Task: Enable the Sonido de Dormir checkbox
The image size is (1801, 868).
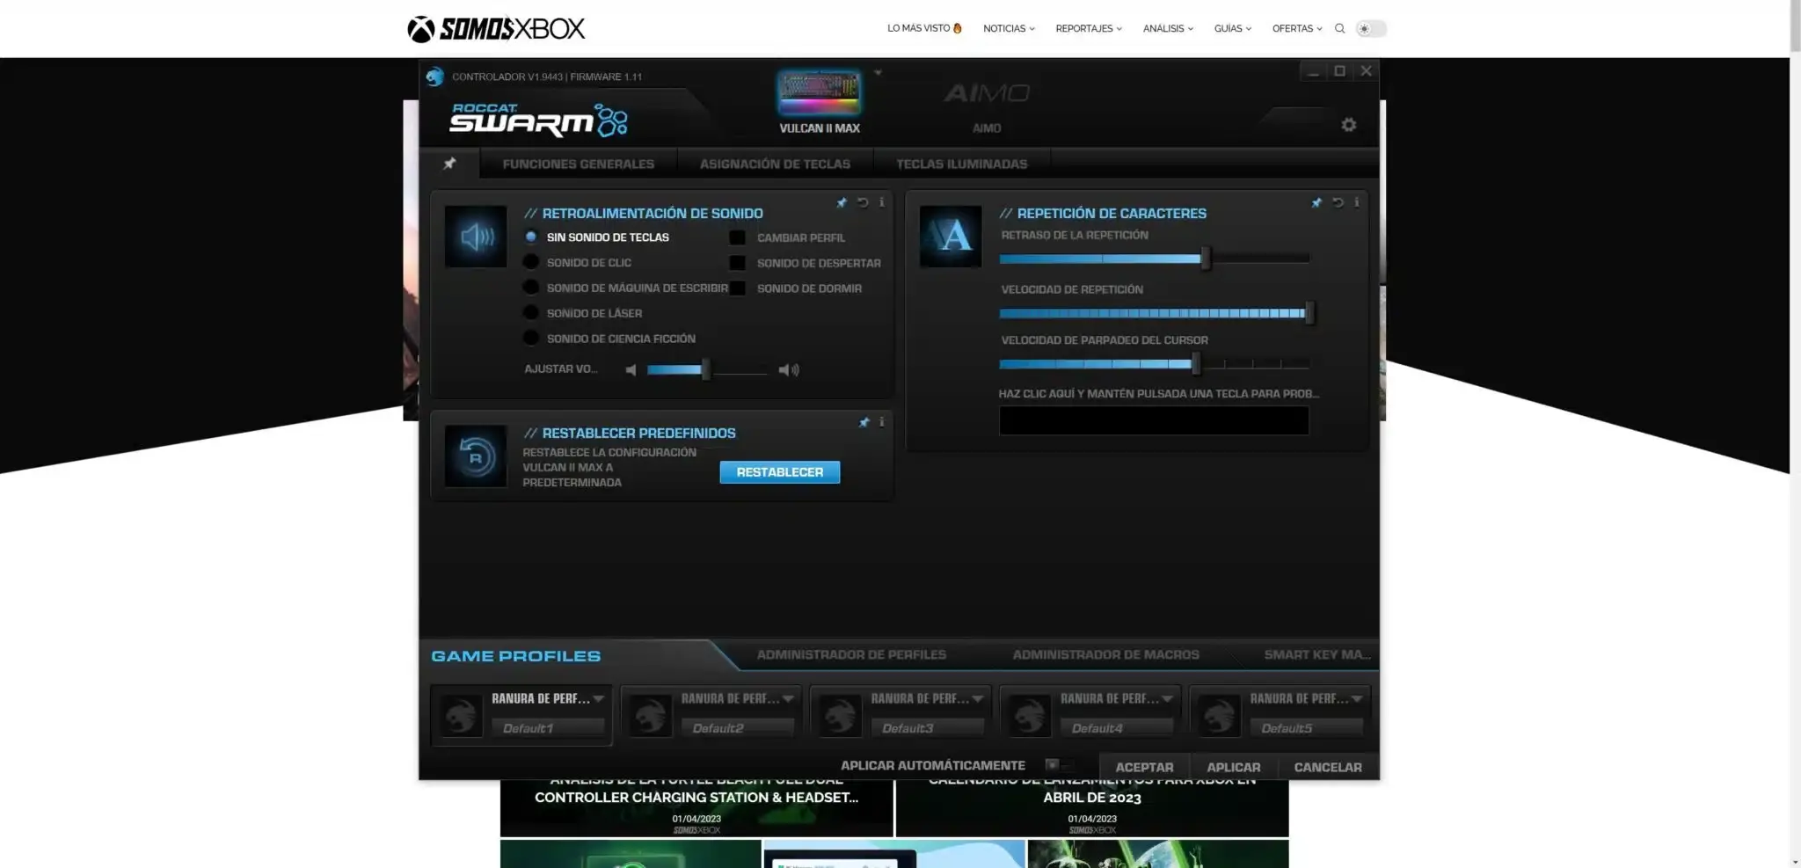Action: [x=737, y=288]
